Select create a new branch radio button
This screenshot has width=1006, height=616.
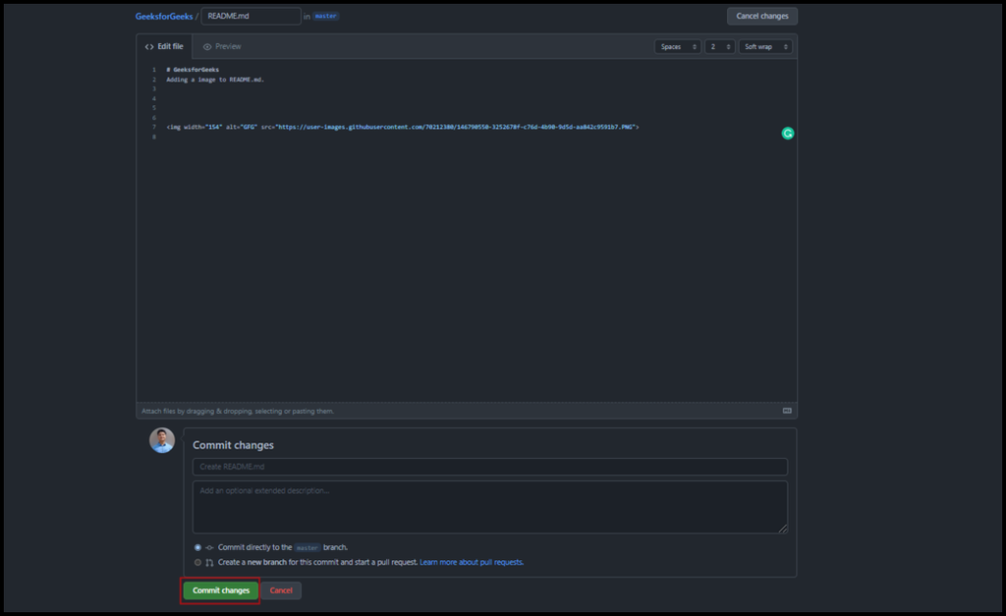[x=197, y=563]
